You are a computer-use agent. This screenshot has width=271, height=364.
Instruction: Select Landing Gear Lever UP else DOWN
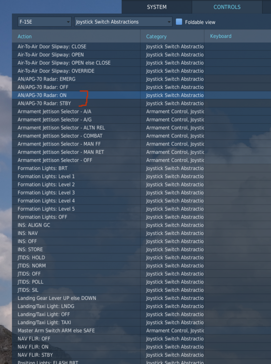(x=57, y=298)
